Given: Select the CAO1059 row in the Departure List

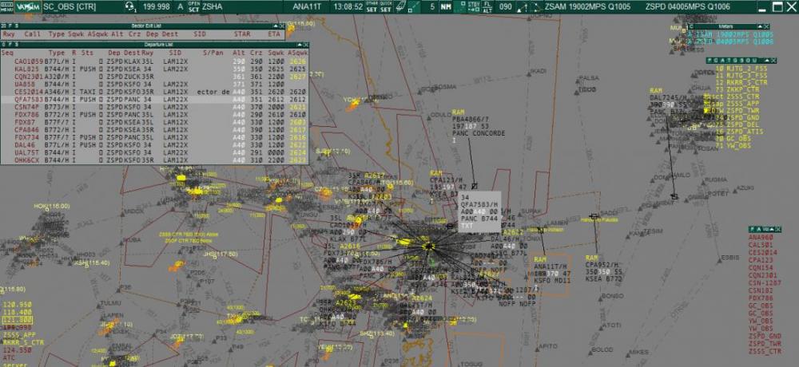Looking at the screenshot, I should point(154,61).
